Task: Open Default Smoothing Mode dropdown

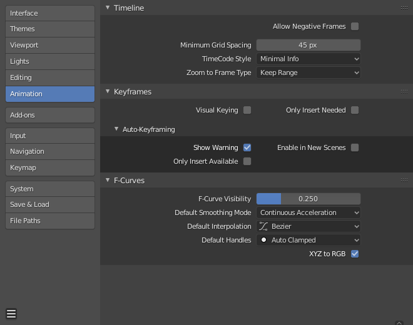Action: (x=308, y=212)
